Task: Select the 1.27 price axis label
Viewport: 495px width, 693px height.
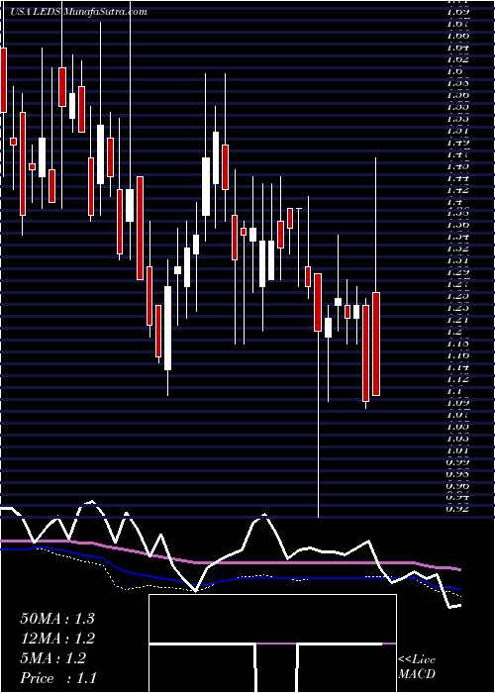Action: pos(457,284)
